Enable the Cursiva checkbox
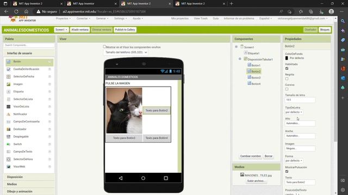 (x=287, y=89)
